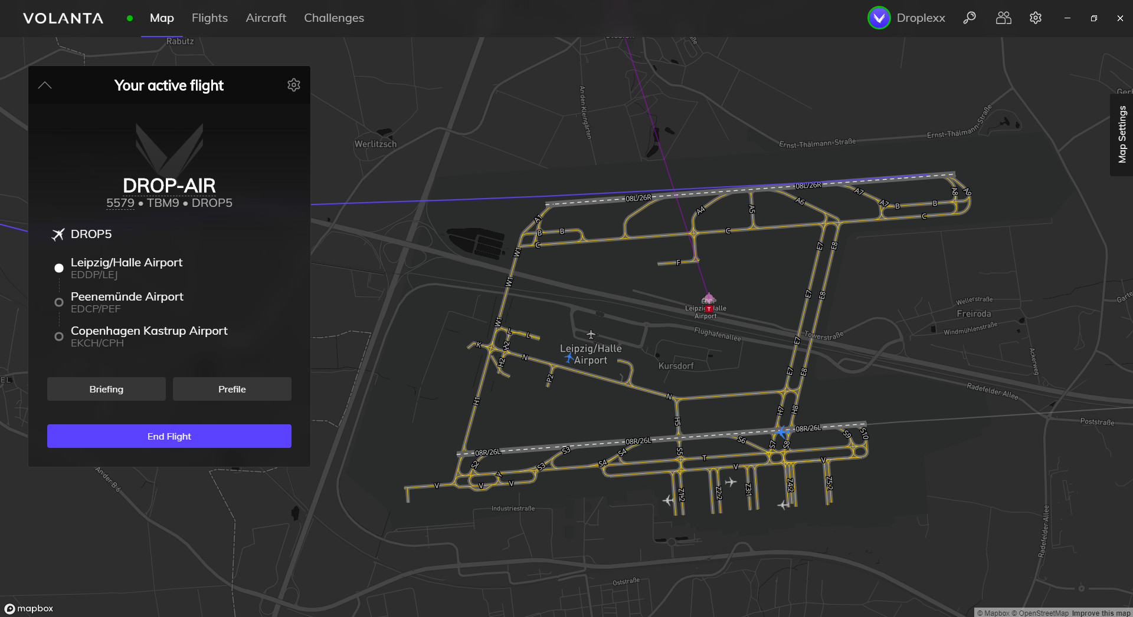Click the Leipzig/Halle route stop dot
Image resolution: width=1133 pixels, height=617 pixels.
(59, 268)
